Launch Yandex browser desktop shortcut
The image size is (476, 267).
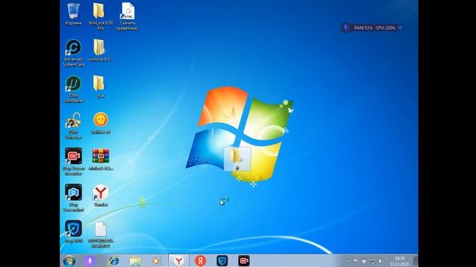pyautogui.click(x=100, y=195)
